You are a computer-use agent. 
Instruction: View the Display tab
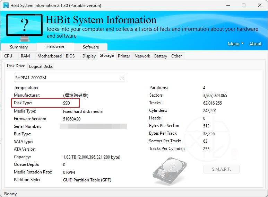89,56
